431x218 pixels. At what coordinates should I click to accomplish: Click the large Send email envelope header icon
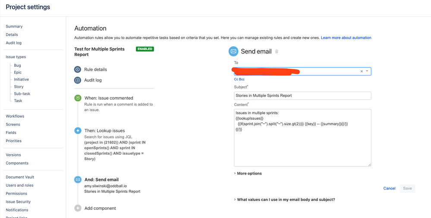[233, 51]
